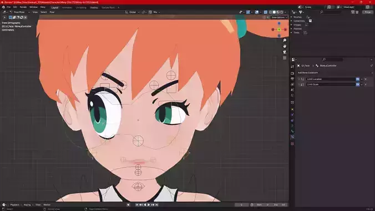This screenshot has width=375, height=211.
Task: Click the blue Z axis gizmo dot
Action: click(279, 23)
